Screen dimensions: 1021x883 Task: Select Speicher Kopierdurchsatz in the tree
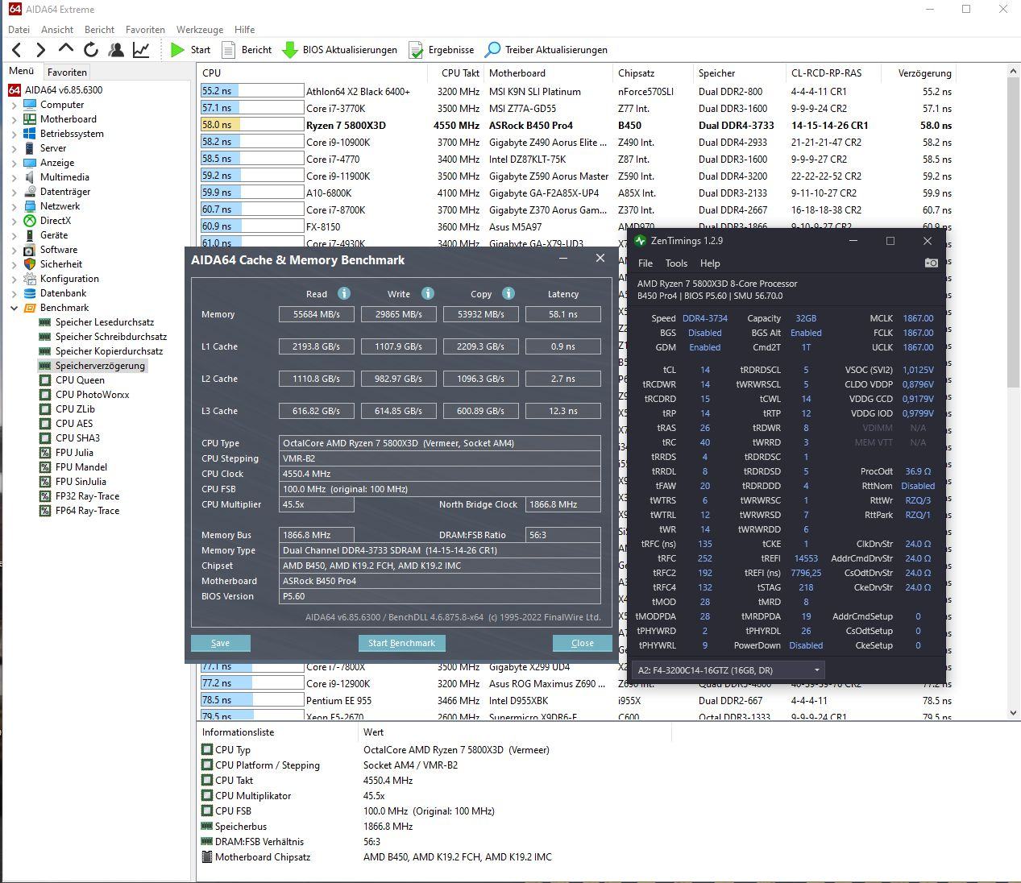[102, 351]
